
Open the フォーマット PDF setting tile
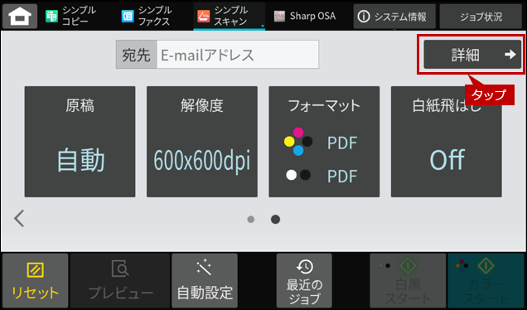tap(324, 142)
